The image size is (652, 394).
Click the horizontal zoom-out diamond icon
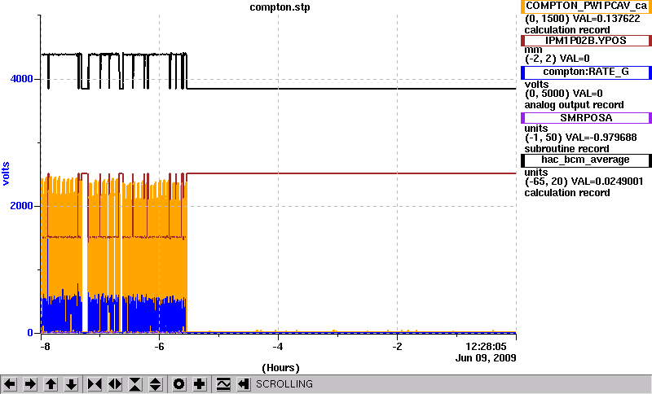pos(115,384)
